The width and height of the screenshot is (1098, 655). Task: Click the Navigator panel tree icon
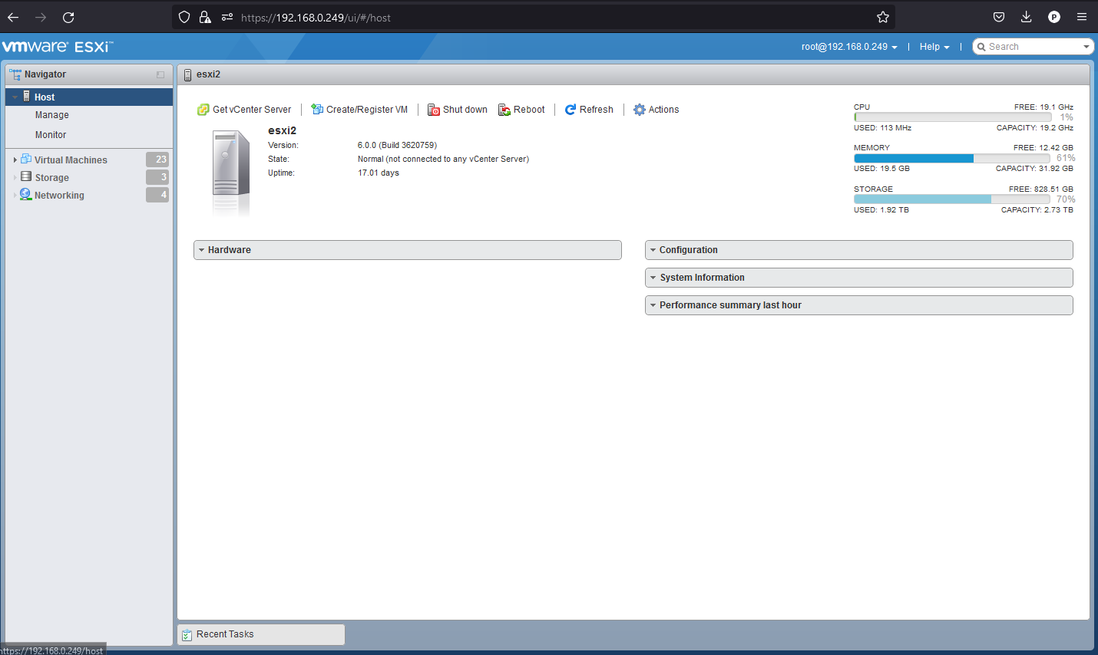15,74
